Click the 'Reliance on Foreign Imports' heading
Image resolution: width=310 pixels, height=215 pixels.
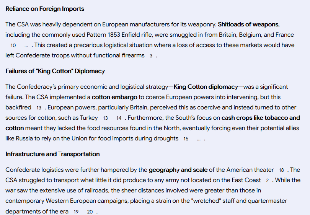[x=45, y=9]
